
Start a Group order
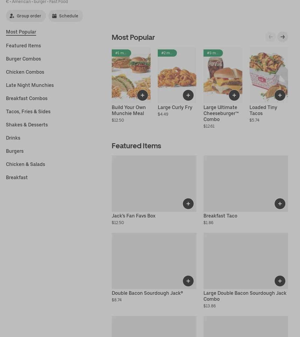pyautogui.click(x=26, y=16)
